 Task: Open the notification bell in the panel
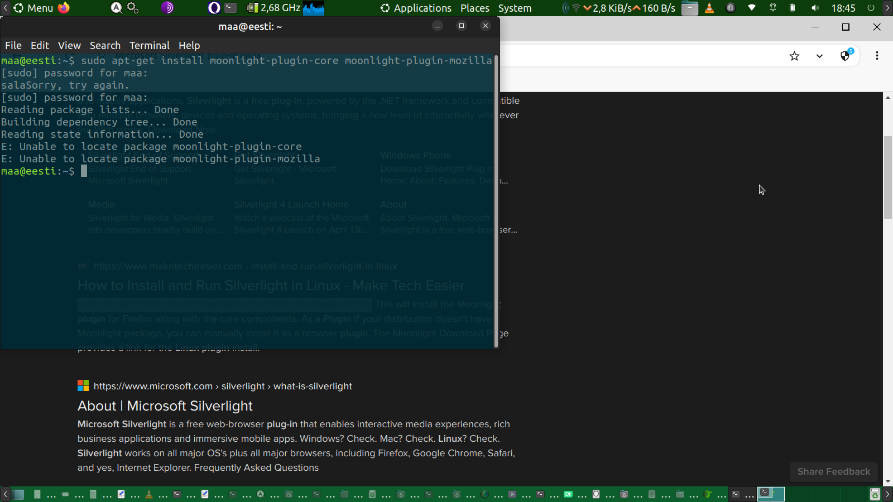(x=773, y=8)
